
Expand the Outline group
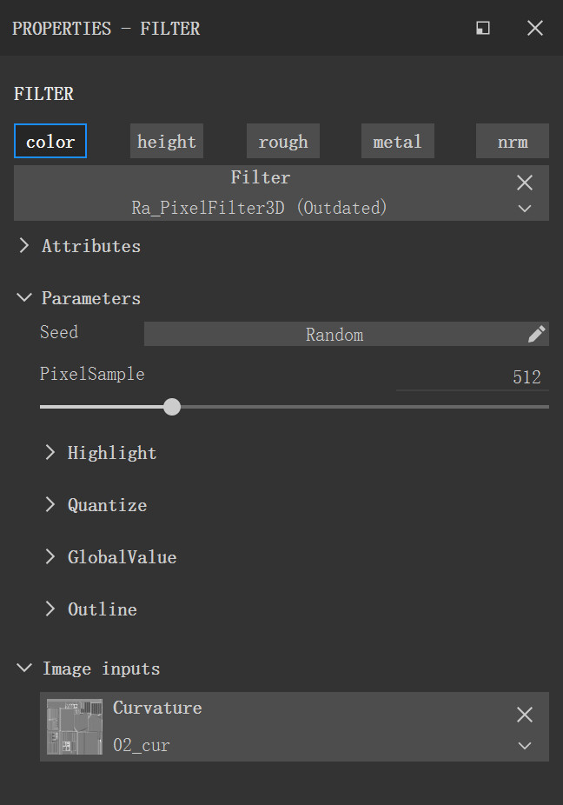click(x=50, y=609)
